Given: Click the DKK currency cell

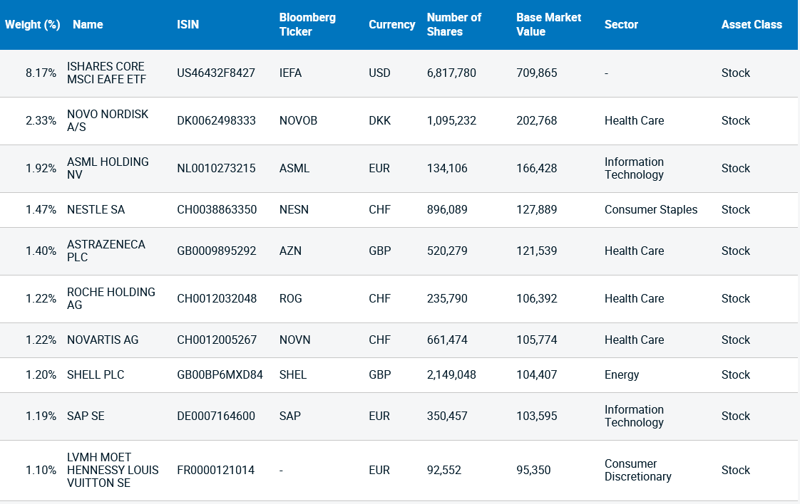Looking at the screenshot, I should [379, 121].
